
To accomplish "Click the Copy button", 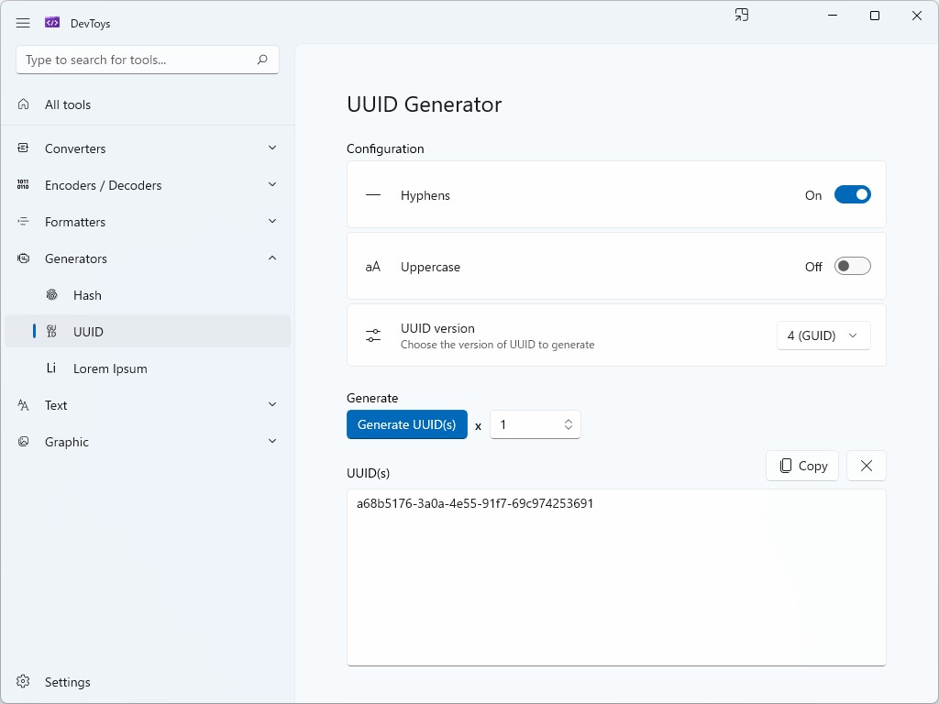I will point(802,466).
